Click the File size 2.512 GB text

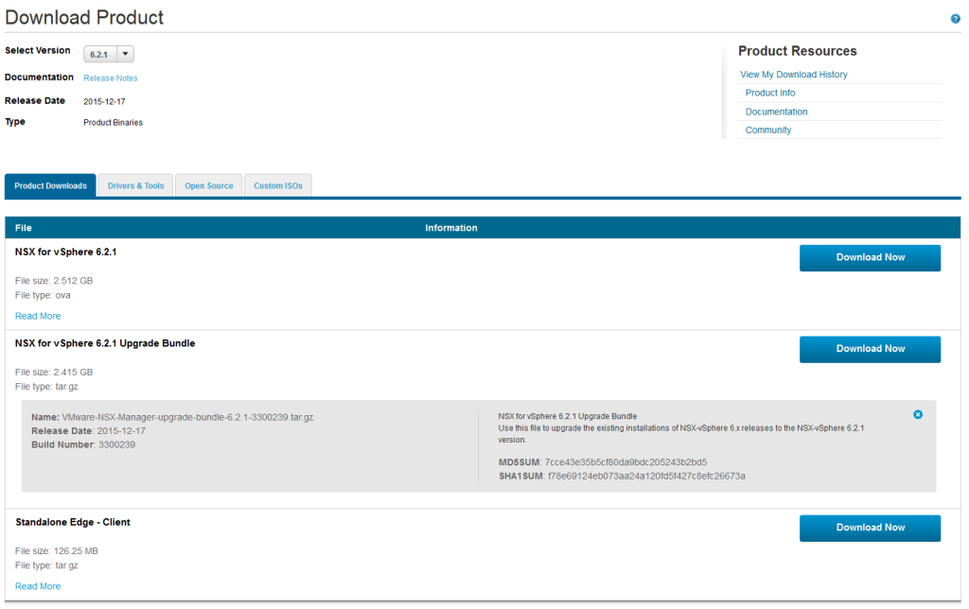(x=54, y=281)
